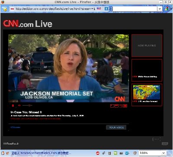The image size is (173, 157).
Task: Select the NOW PLAYING stream box
Action: pos(147,46)
